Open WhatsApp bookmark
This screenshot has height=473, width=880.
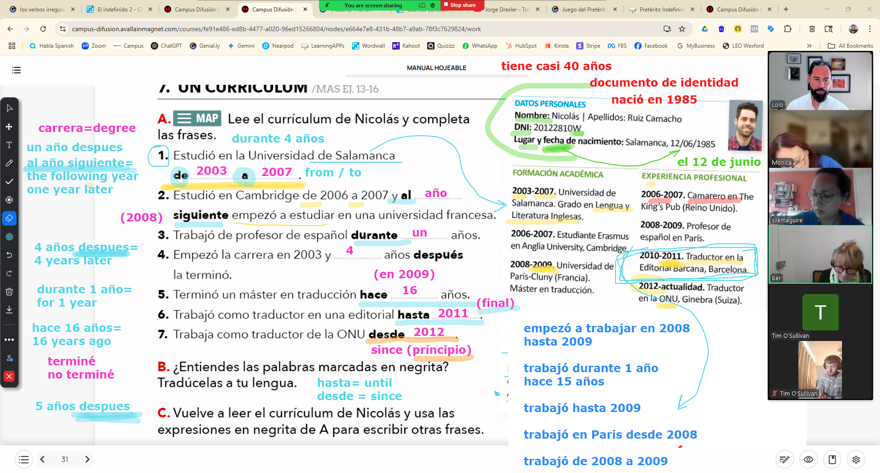[x=480, y=46]
